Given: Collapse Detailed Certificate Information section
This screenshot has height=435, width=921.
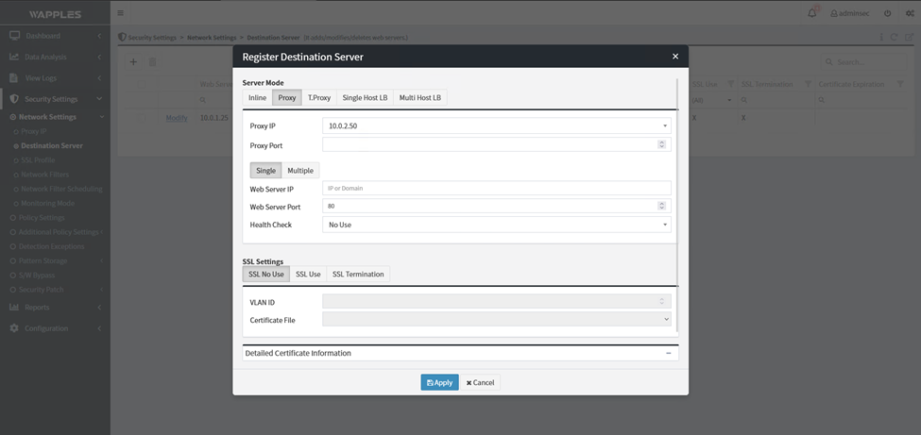Looking at the screenshot, I should 668,353.
